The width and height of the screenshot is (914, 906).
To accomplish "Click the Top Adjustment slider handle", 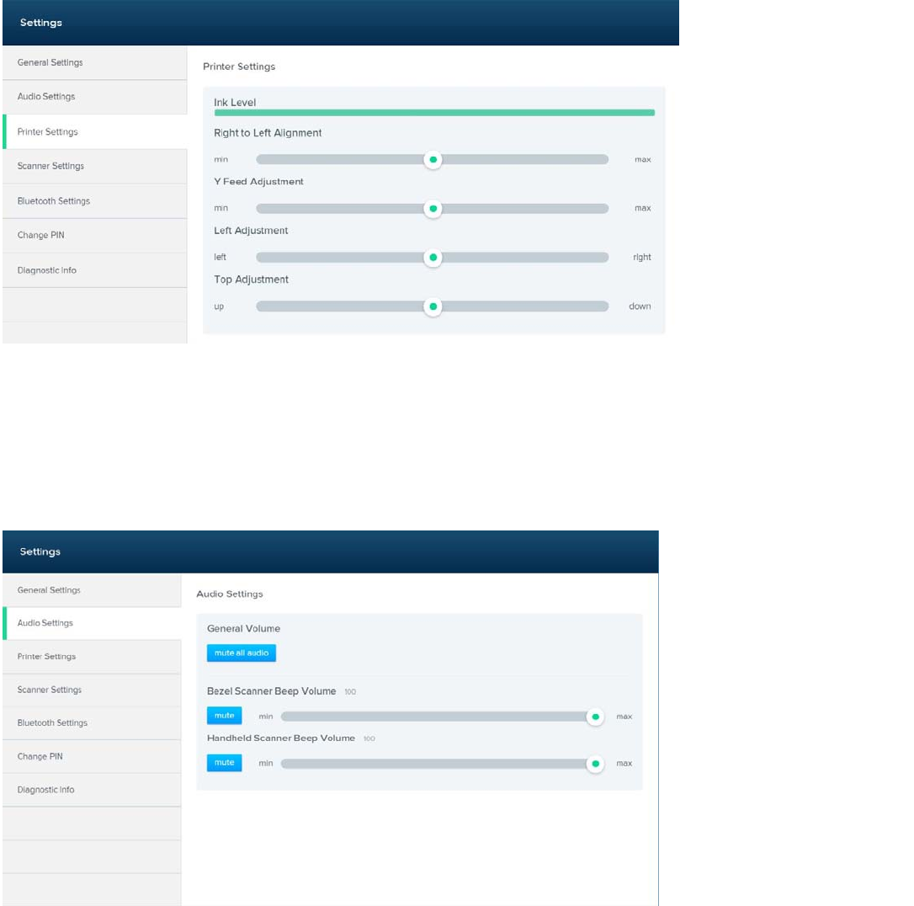I will coord(433,306).
